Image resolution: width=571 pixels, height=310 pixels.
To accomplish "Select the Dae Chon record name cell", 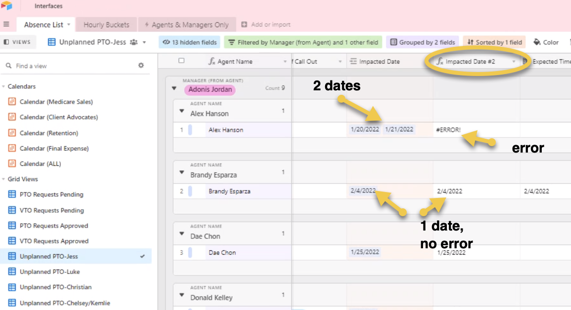I will coord(248,253).
